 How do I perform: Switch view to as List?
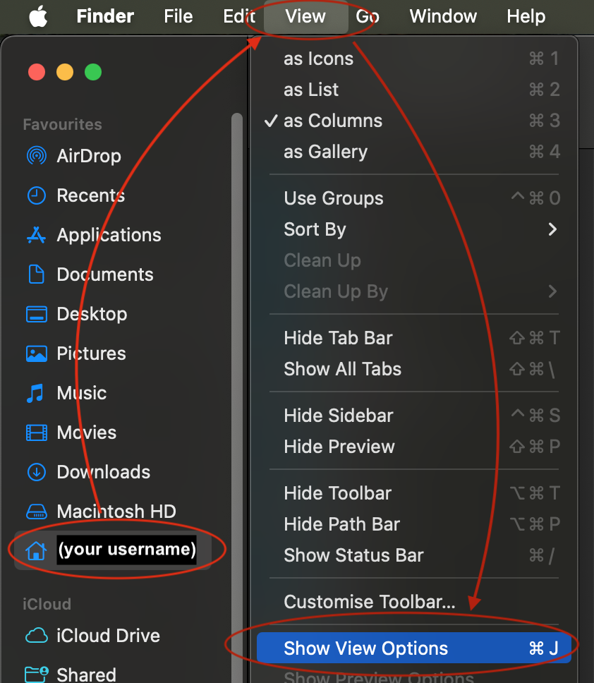click(x=413, y=90)
